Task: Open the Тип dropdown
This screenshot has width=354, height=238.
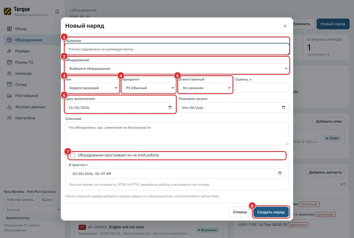Action: [x=92, y=88]
